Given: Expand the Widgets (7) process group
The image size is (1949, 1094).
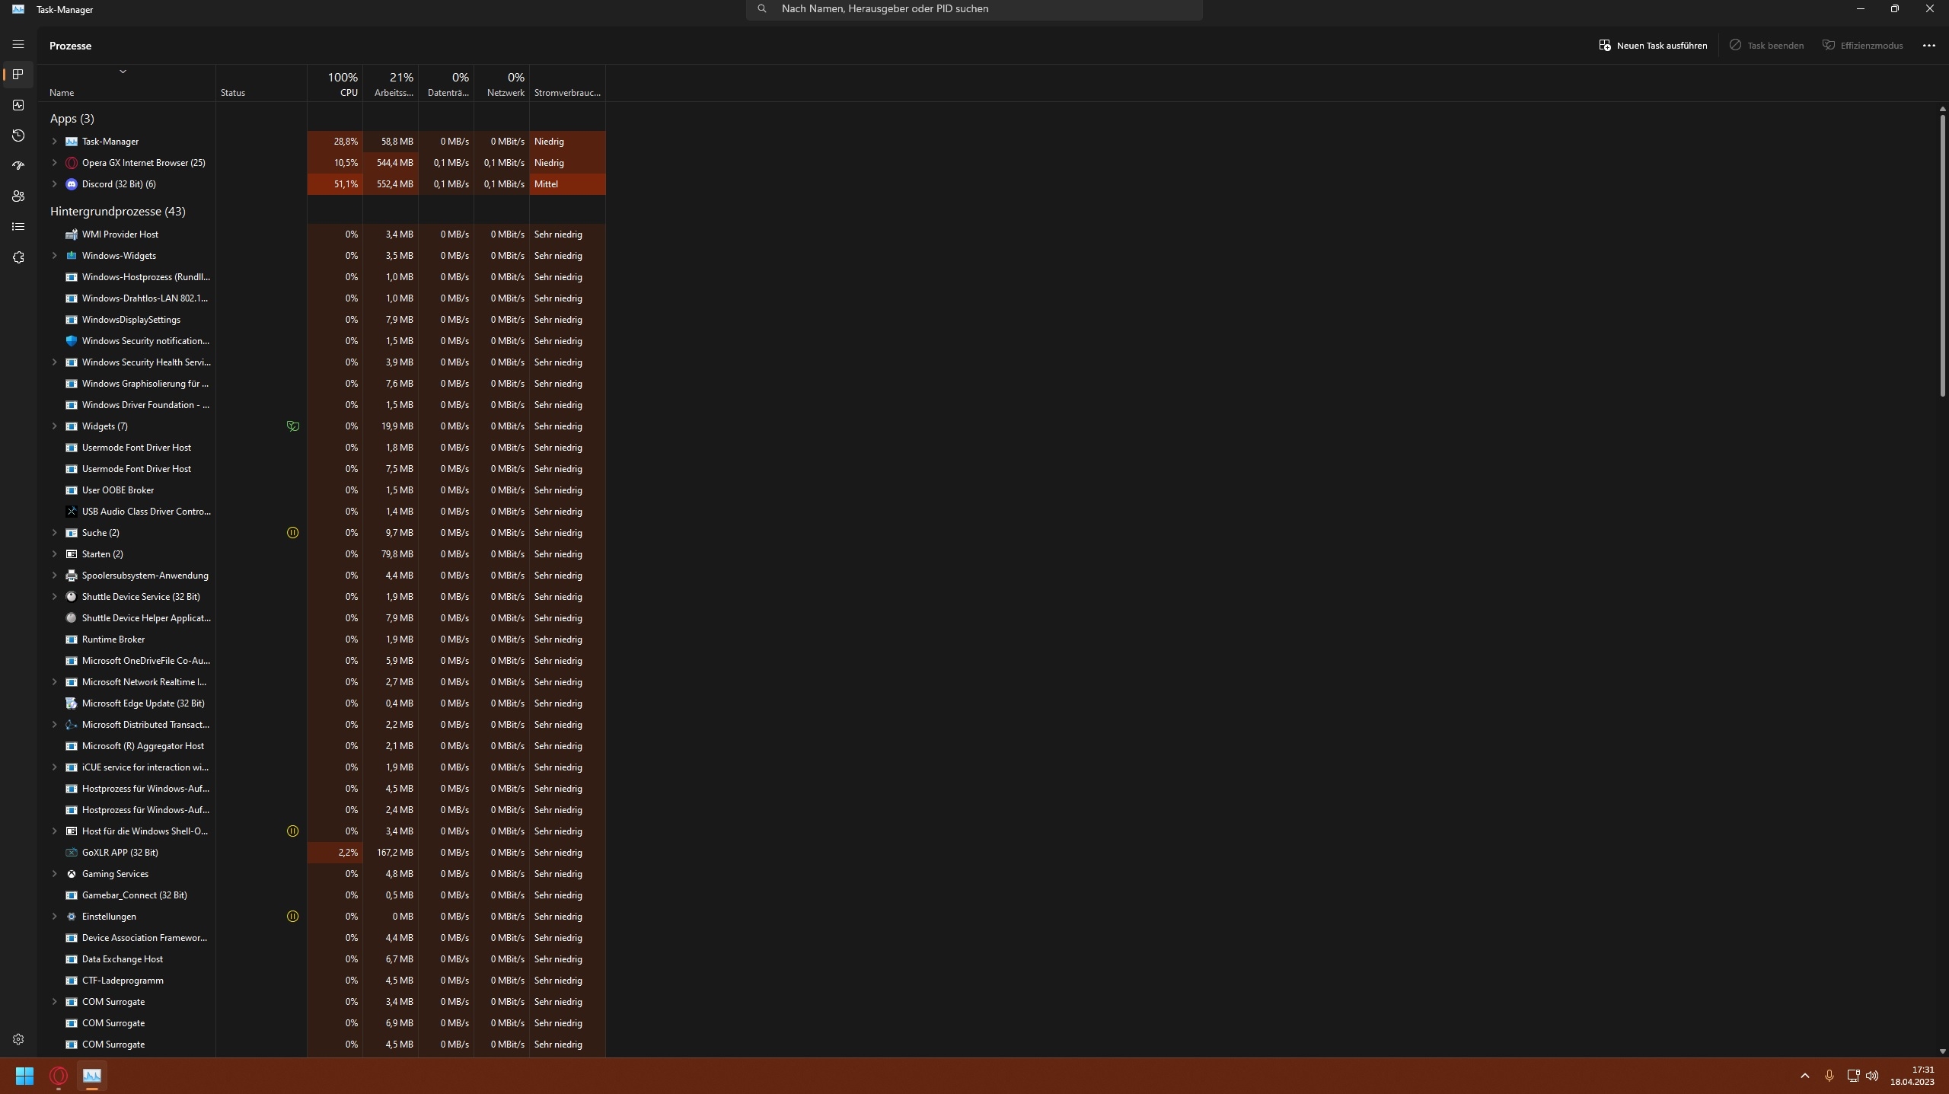Looking at the screenshot, I should coord(54,426).
